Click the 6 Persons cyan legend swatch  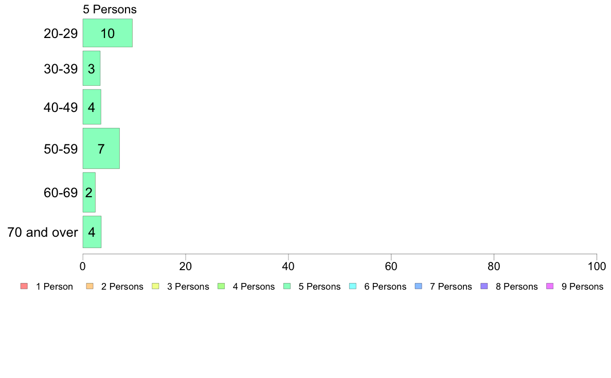[x=353, y=286]
